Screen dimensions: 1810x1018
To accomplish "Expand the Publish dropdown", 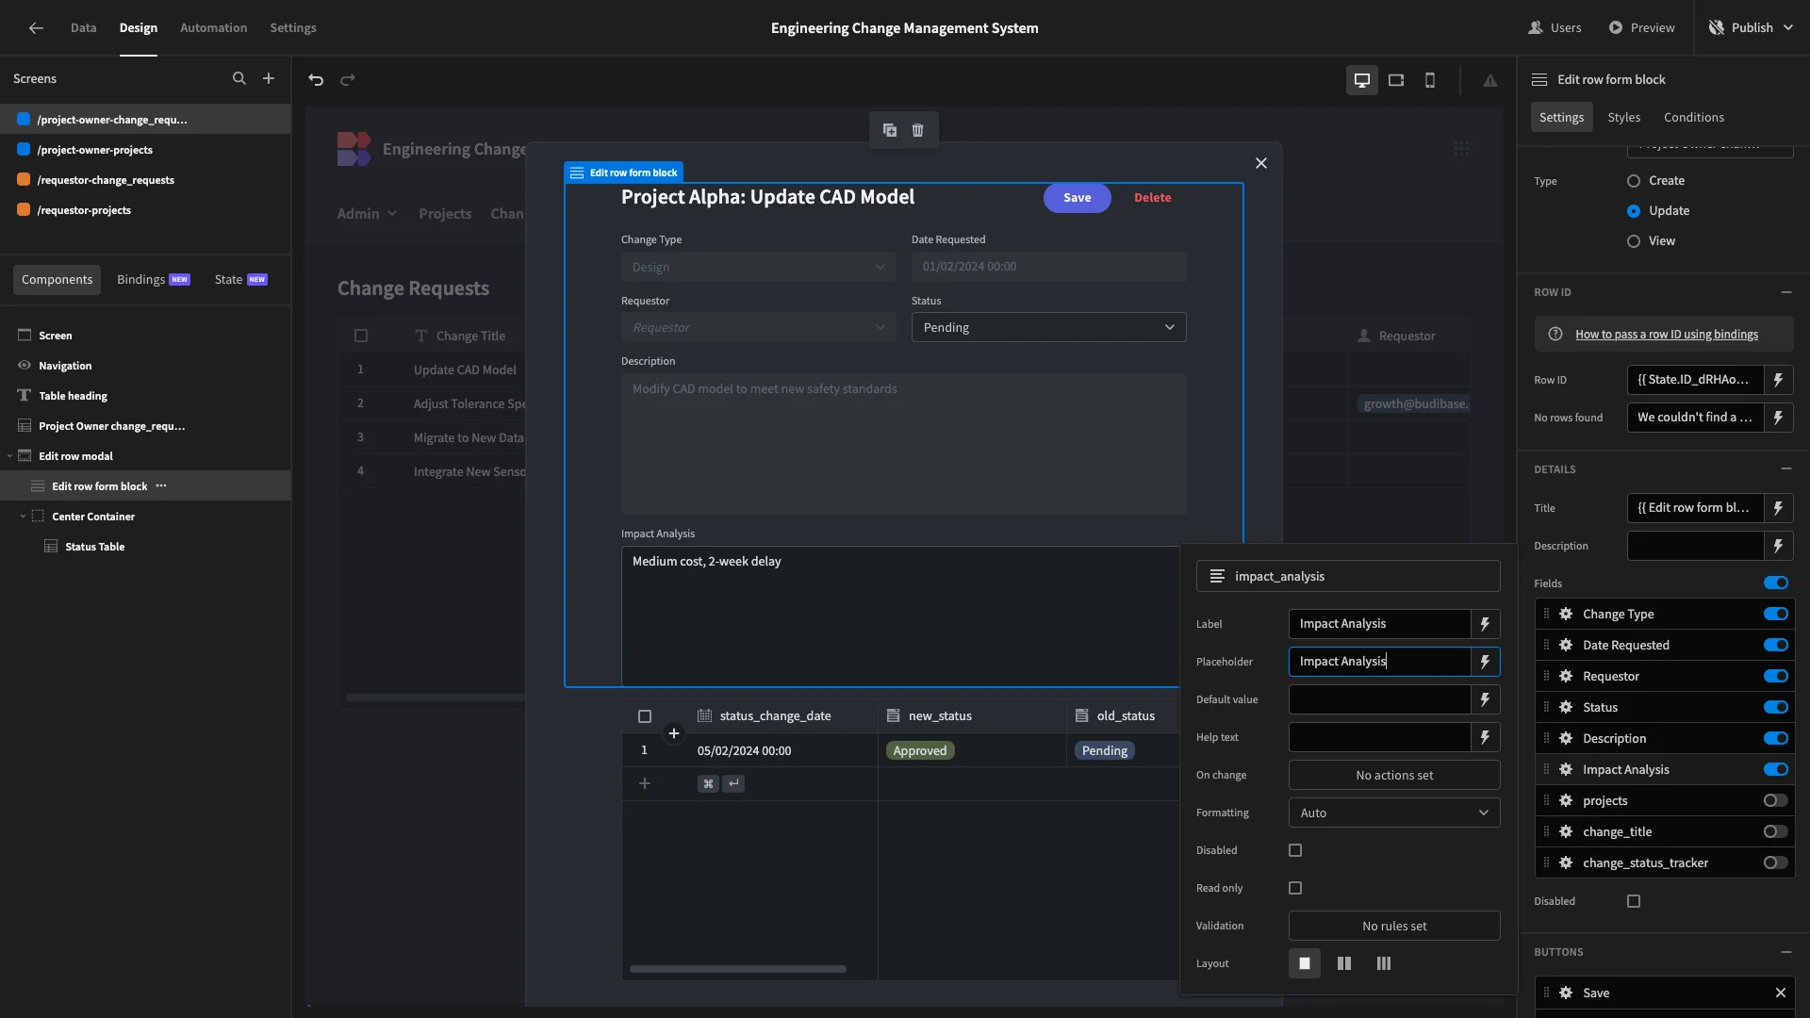I will click(x=1788, y=28).
